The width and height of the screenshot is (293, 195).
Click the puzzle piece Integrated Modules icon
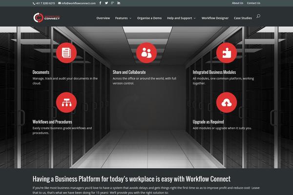click(x=227, y=53)
